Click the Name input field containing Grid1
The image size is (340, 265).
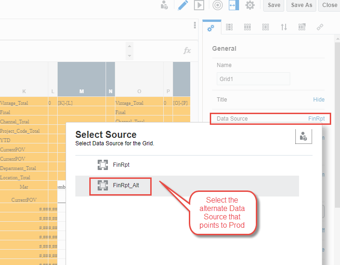(253, 79)
